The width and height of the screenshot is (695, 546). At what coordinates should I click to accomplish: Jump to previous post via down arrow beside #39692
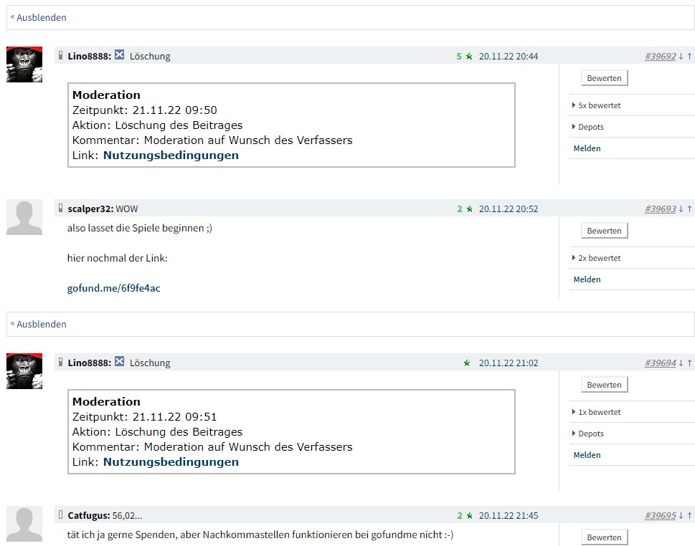tap(681, 56)
